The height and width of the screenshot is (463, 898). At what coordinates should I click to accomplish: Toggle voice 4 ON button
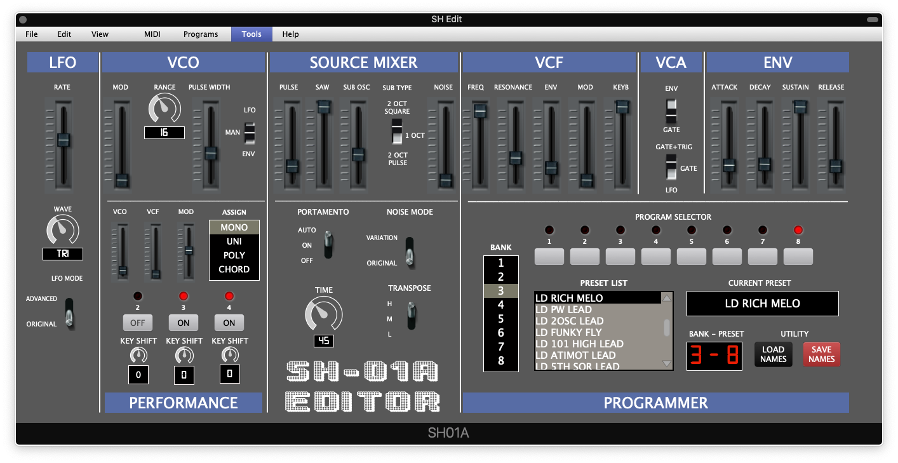click(229, 323)
